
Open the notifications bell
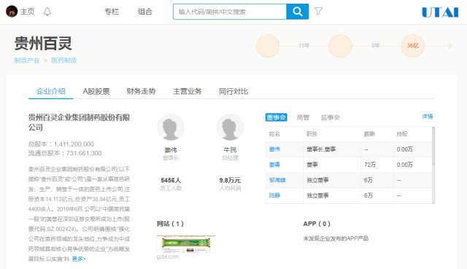tap(47, 12)
